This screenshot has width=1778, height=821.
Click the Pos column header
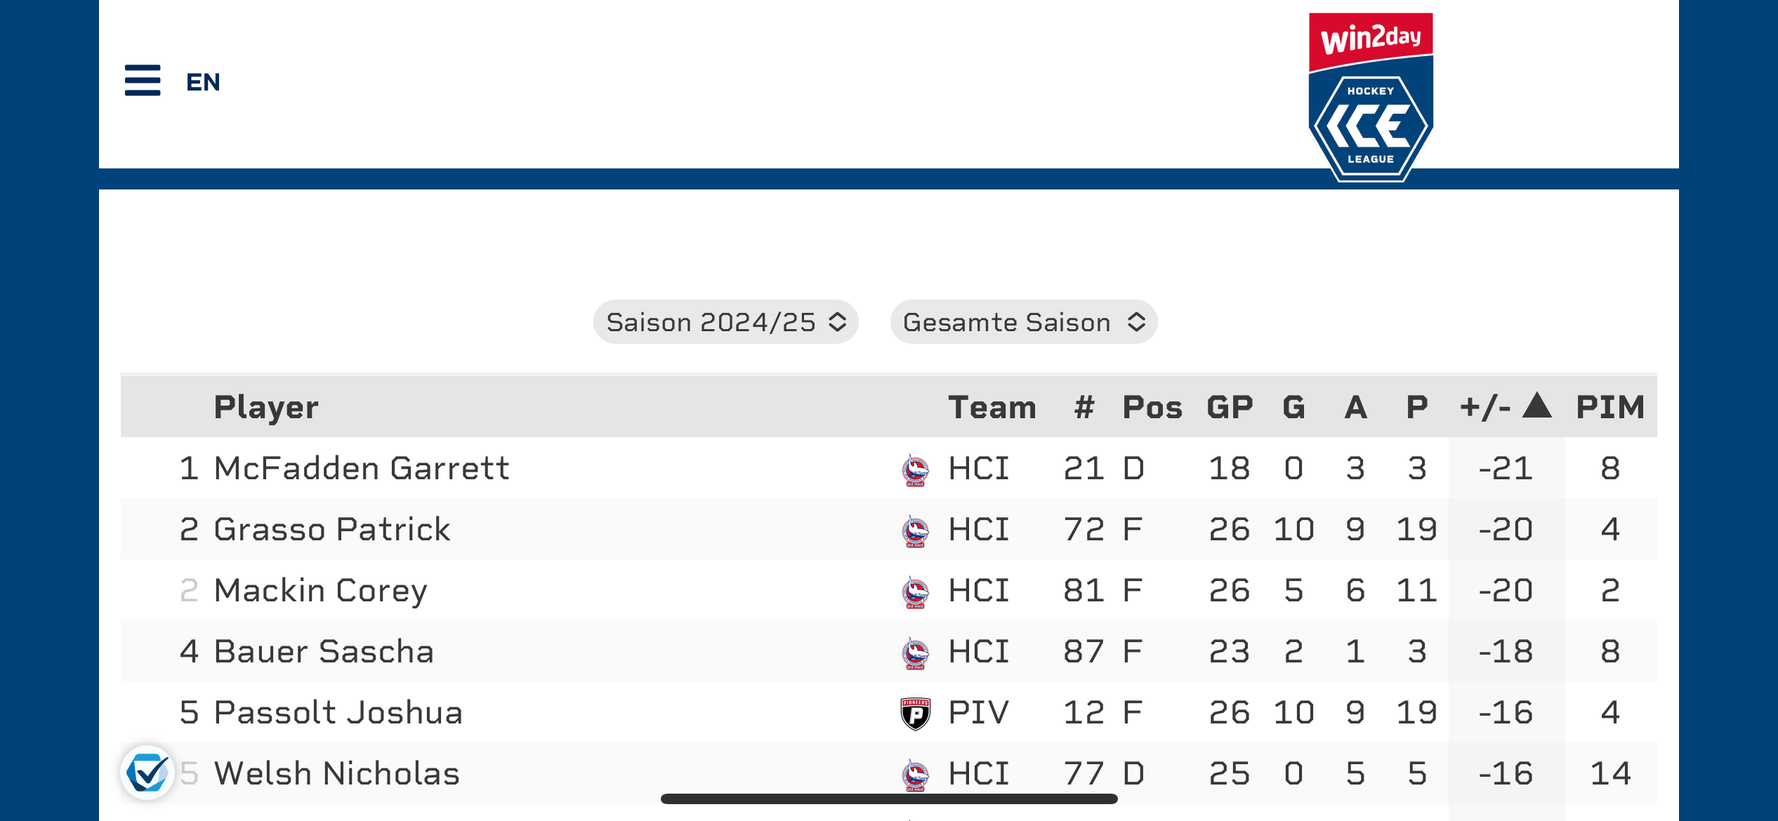[1152, 407]
